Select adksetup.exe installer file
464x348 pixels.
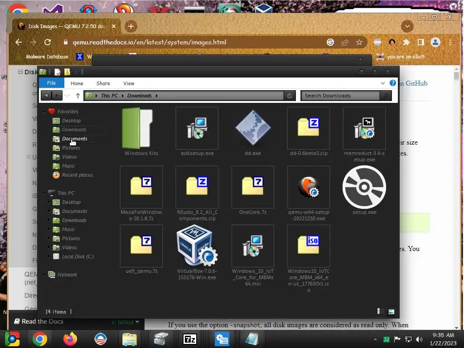(x=197, y=132)
